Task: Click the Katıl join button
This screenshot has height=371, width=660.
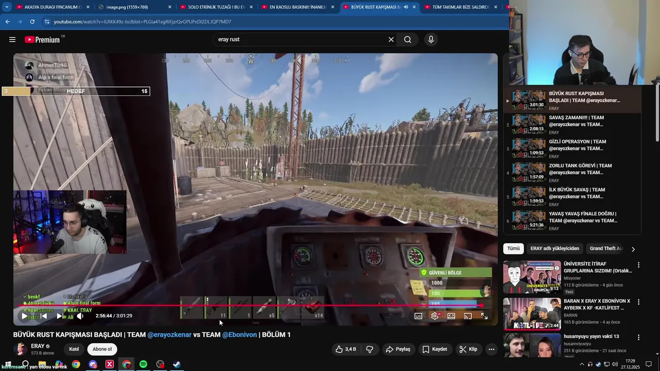Action: (74, 349)
